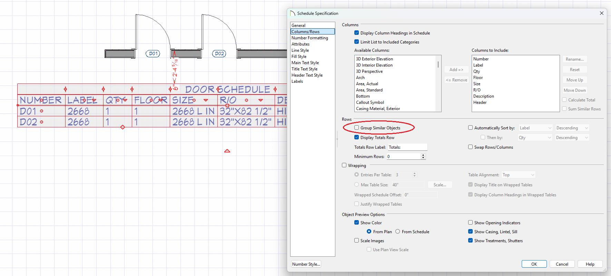Close the Schedule Specification dialog
The width and height of the screenshot is (611, 276).
601,13
